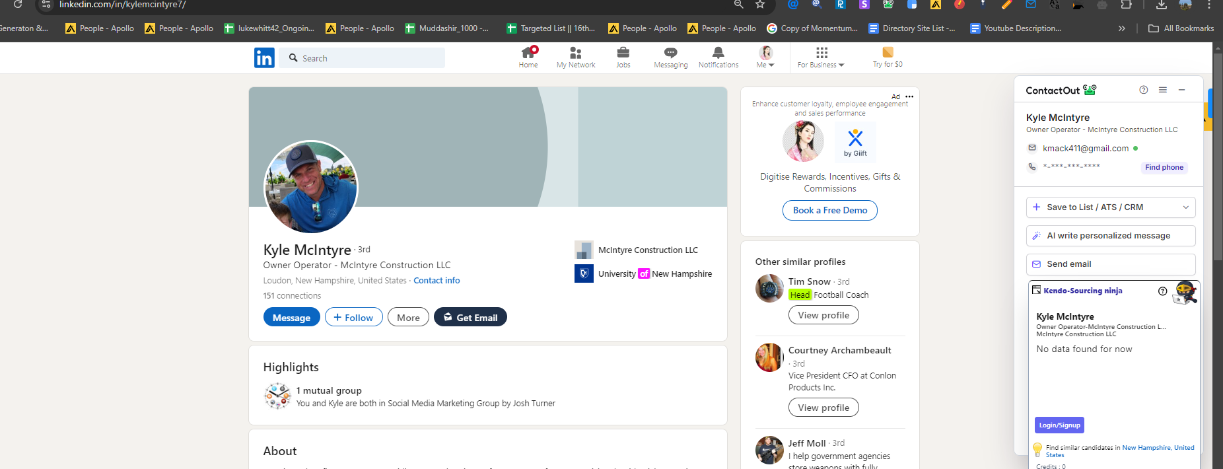Click the 151 connections text
The image size is (1223, 469).
click(292, 296)
